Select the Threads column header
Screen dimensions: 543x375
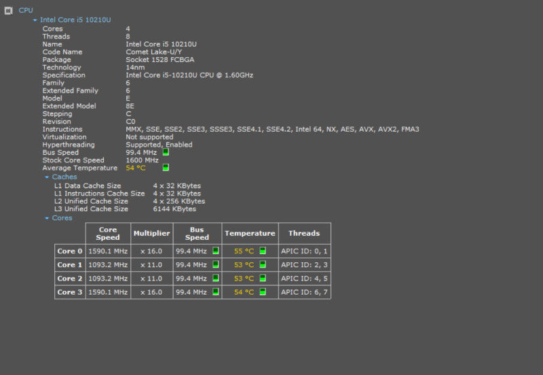pos(304,234)
